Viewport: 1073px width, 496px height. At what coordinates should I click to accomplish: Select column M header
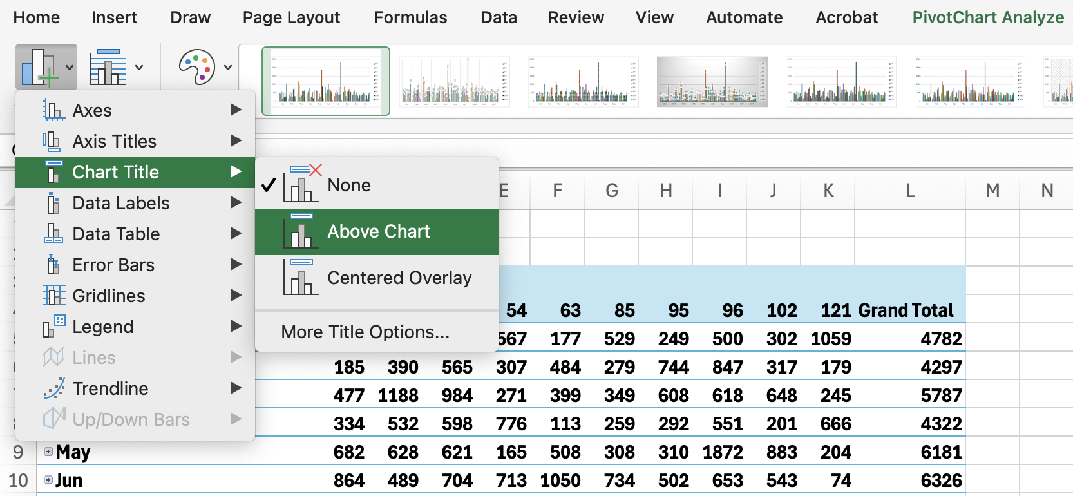click(x=992, y=191)
